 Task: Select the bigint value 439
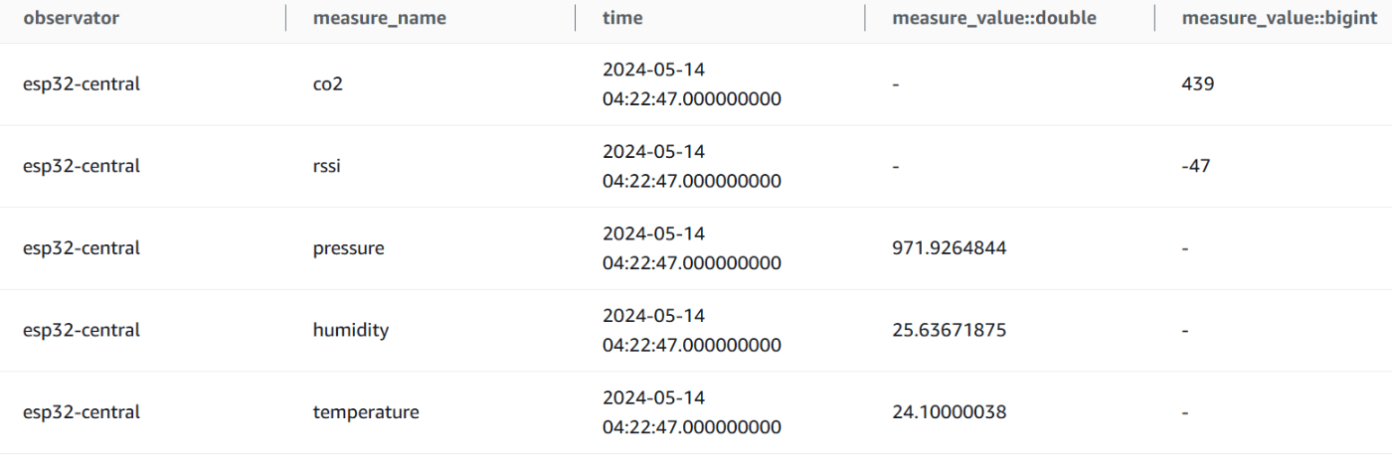tap(1198, 84)
